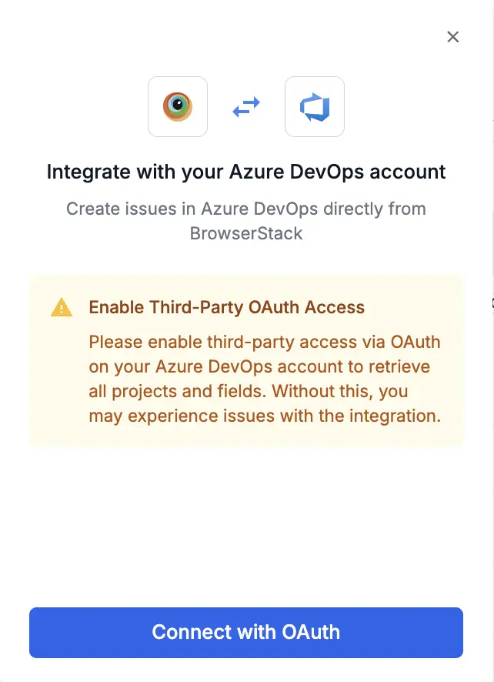The image size is (494, 682).
Task: Click the word "account" in the bold heading
Action: (x=408, y=171)
